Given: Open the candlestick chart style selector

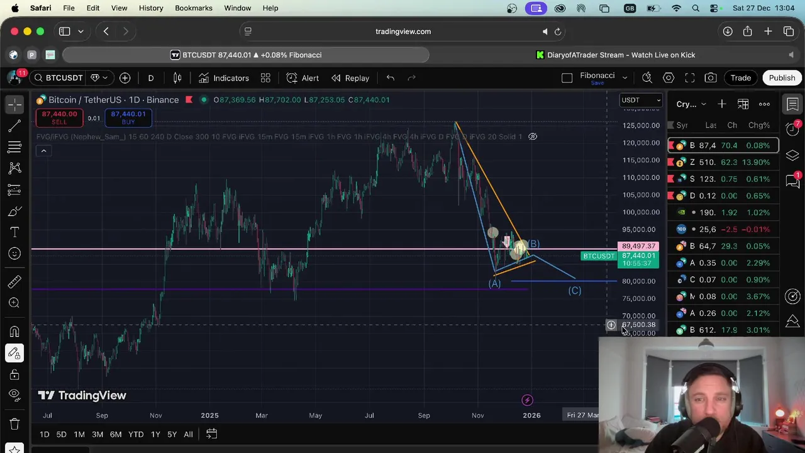Looking at the screenshot, I should 177,78.
